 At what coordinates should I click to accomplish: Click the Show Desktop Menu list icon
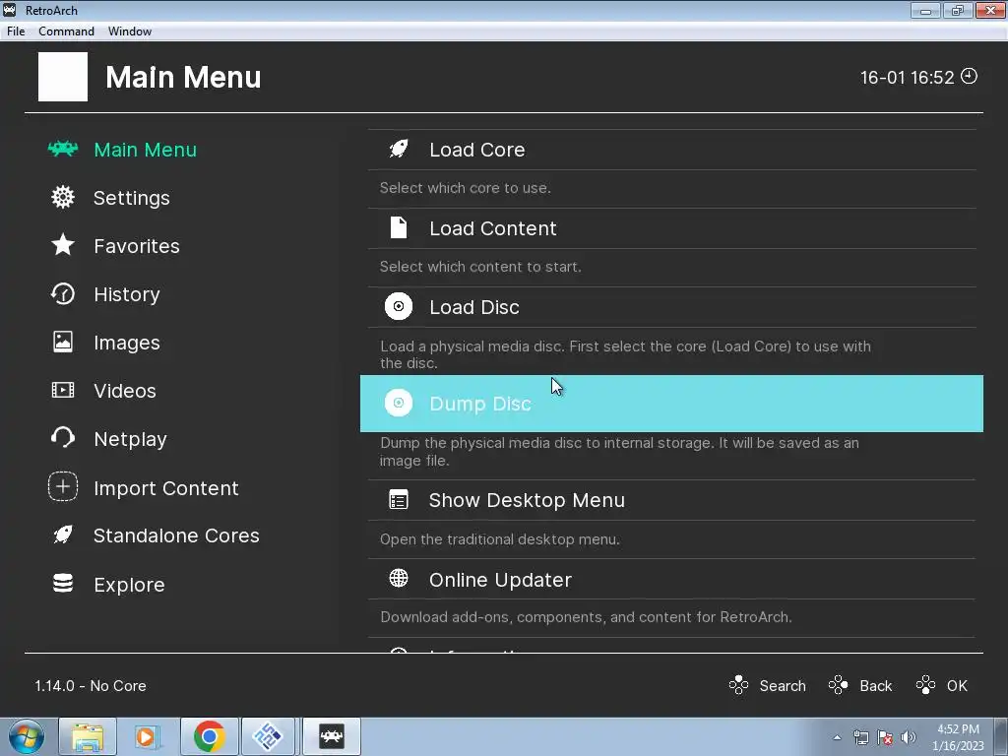pos(399,499)
